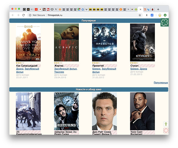The image size is (178, 148).
Task: Open the Джо Райт news title
Action: [102, 133]
